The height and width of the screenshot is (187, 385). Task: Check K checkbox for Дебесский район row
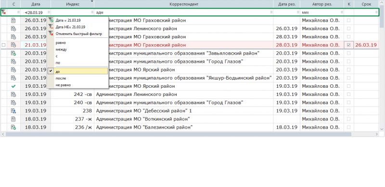coord(348,111)
